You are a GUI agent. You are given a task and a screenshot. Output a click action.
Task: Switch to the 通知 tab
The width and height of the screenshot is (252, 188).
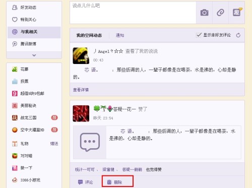point(120,35)
